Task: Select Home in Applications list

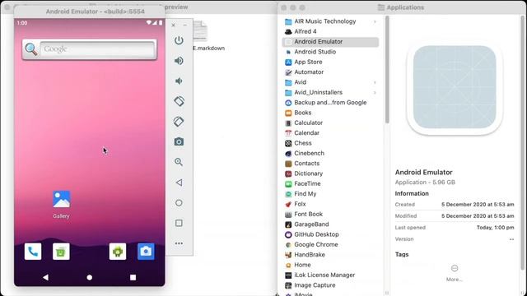Action: (330, 265)
